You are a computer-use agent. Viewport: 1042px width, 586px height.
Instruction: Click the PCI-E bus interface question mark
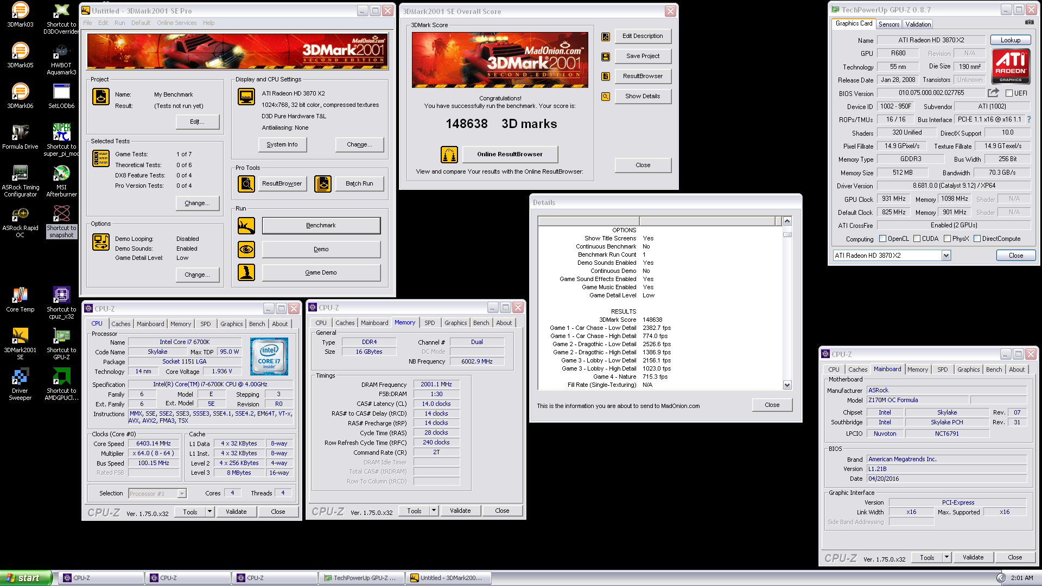tap(1028, 119)
